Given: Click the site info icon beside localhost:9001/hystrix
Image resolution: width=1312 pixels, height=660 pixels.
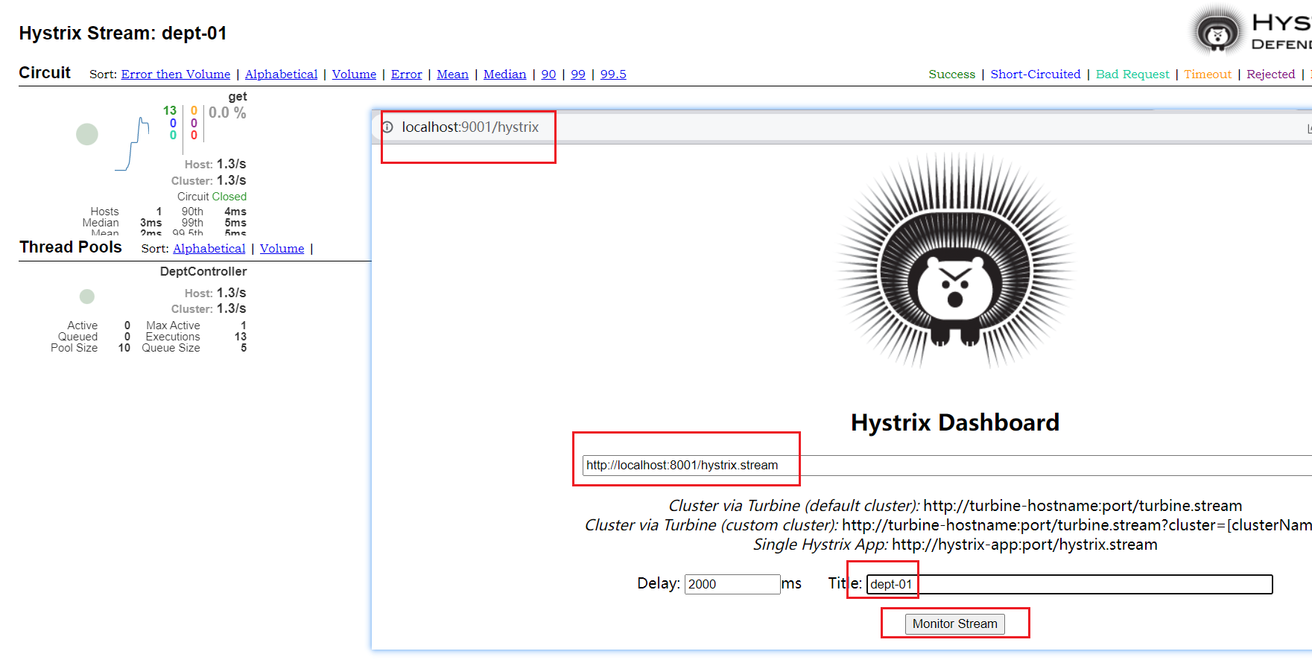Looking at the screenshot, I should tap(387, 127).
